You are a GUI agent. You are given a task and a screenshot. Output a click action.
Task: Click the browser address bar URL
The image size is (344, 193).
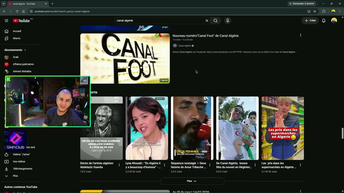pyautogui.click(x=62, y=11)
